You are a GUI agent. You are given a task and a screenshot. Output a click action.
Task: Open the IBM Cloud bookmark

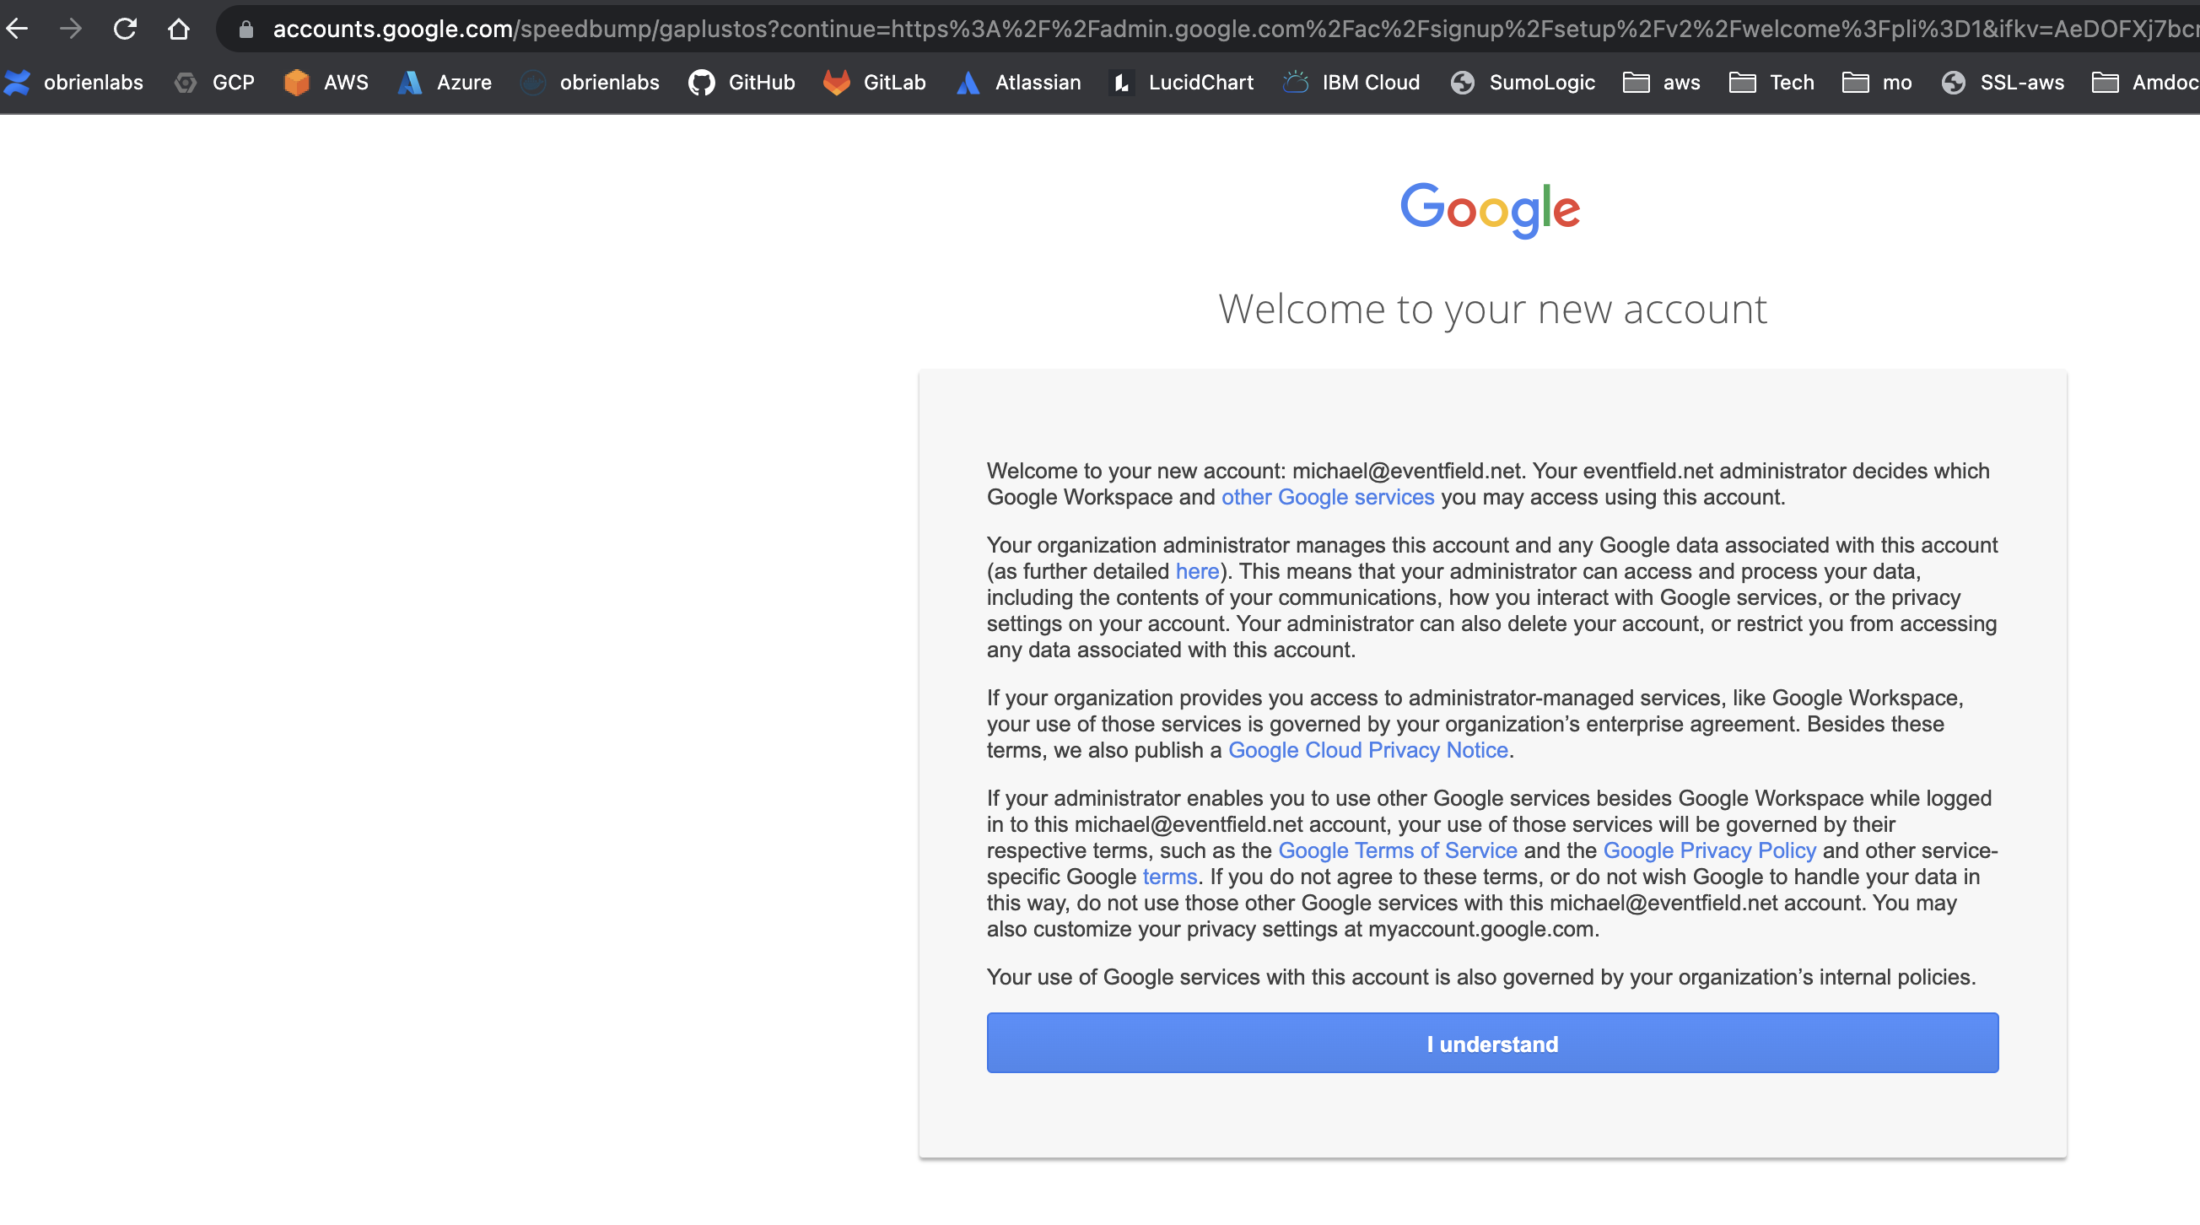[x=1350, y=82]
